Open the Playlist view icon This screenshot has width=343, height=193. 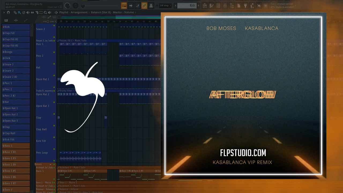click(x=205, y=5)
